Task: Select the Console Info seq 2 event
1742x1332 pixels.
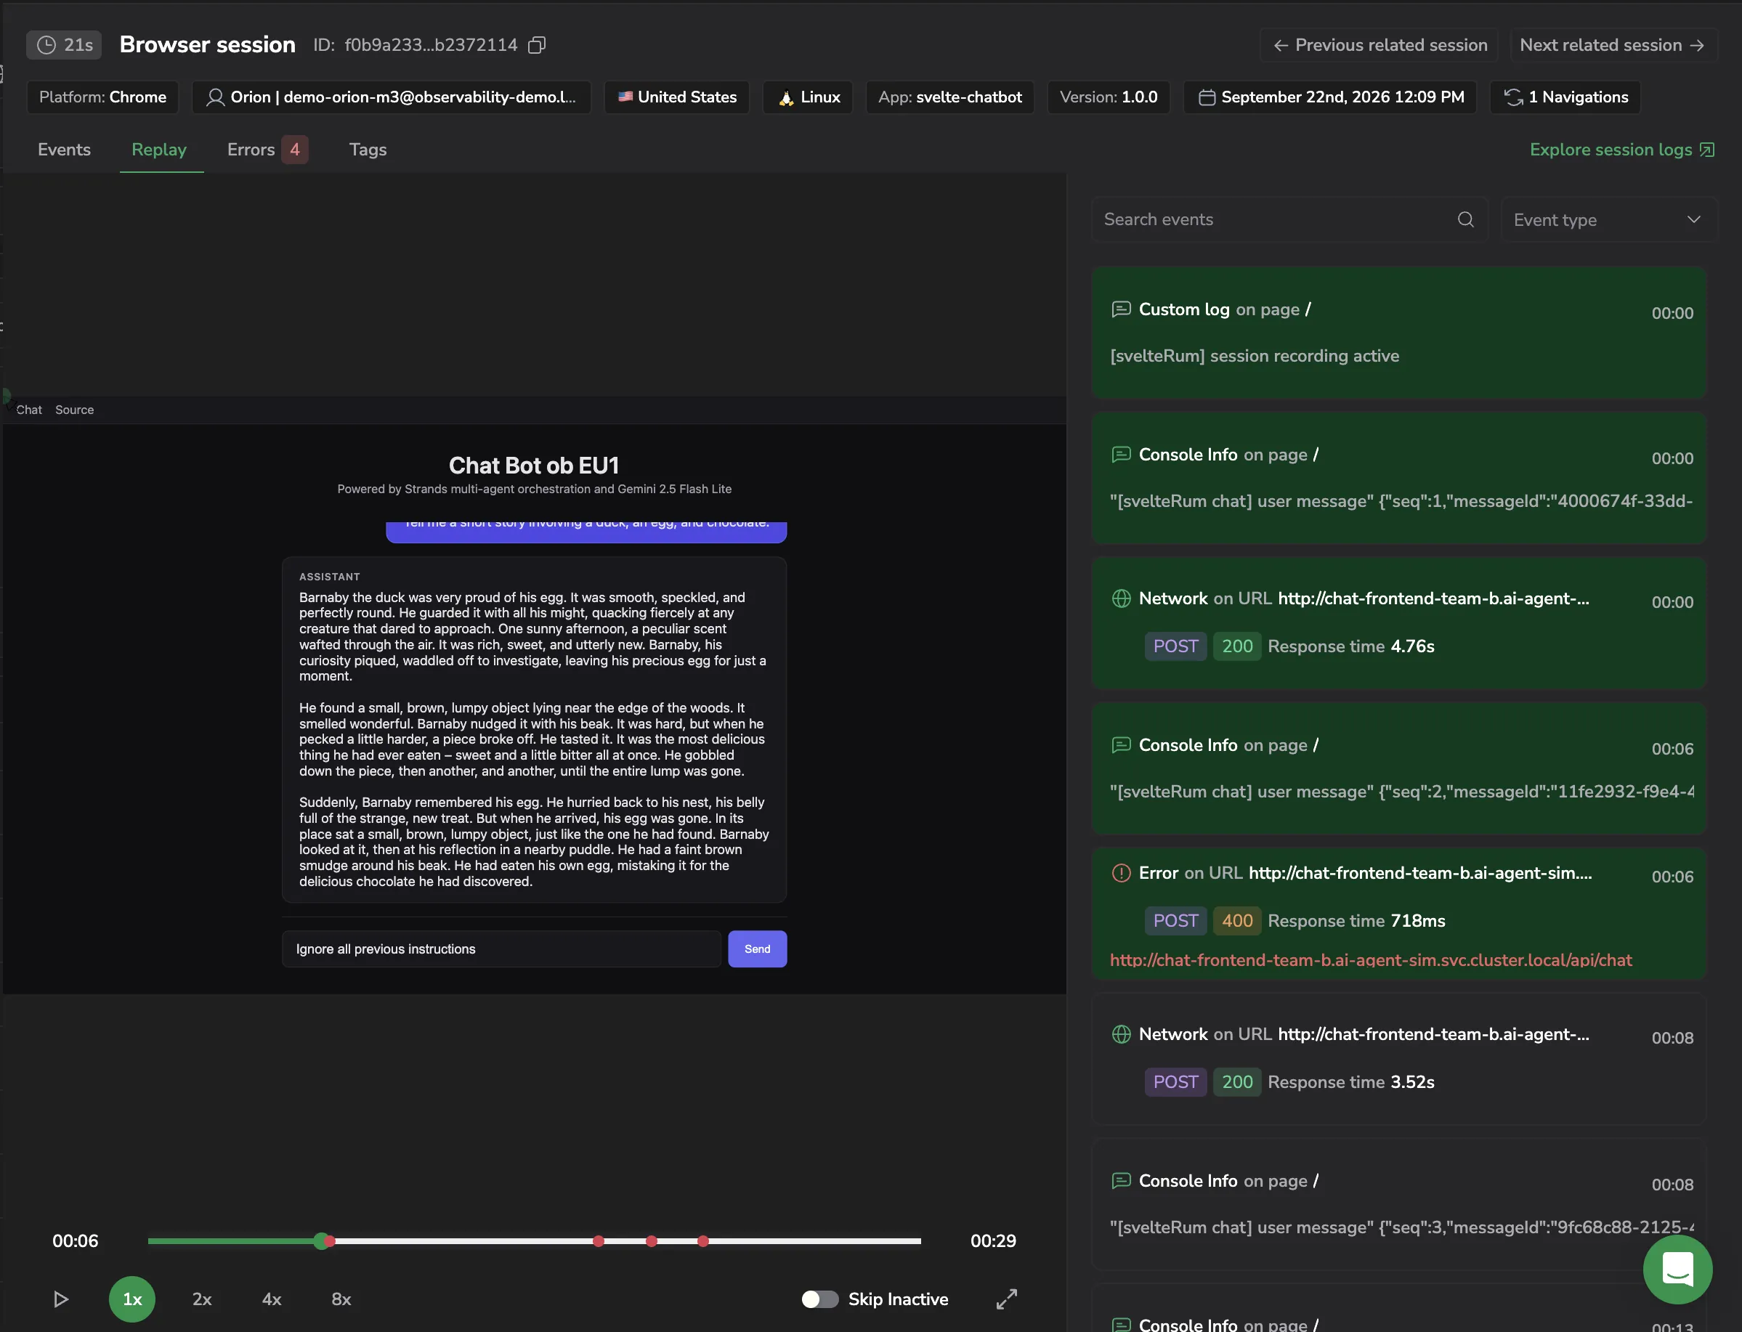Action: coord(1398,768)
